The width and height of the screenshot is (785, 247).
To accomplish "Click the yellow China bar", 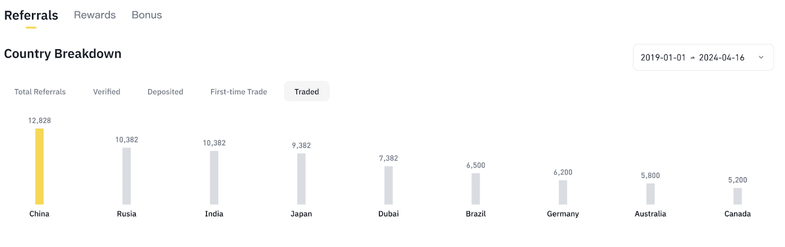I will (39, 166).
